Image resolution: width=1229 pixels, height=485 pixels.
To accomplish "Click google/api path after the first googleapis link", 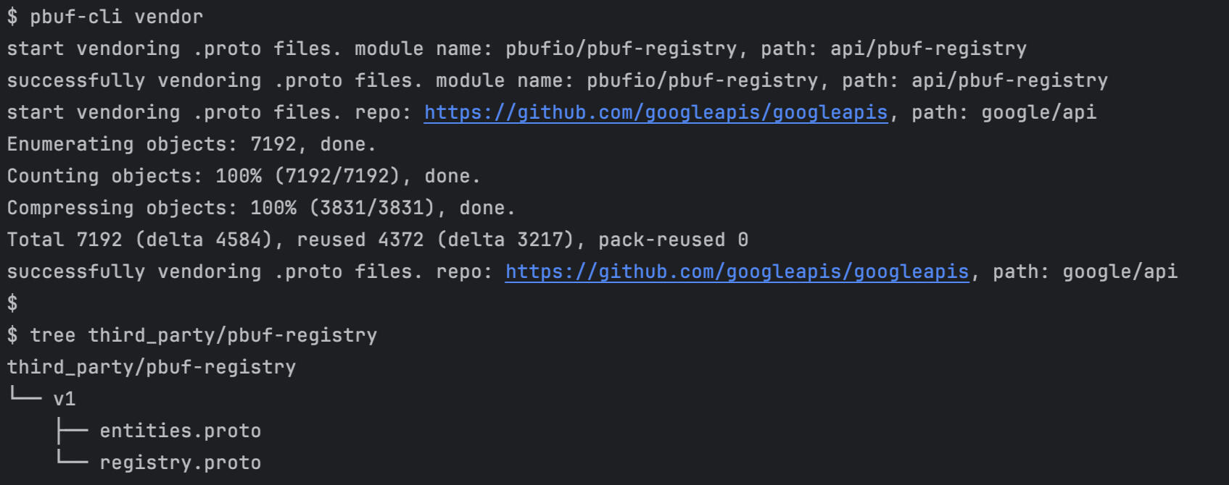I will tap(1038, 112).
